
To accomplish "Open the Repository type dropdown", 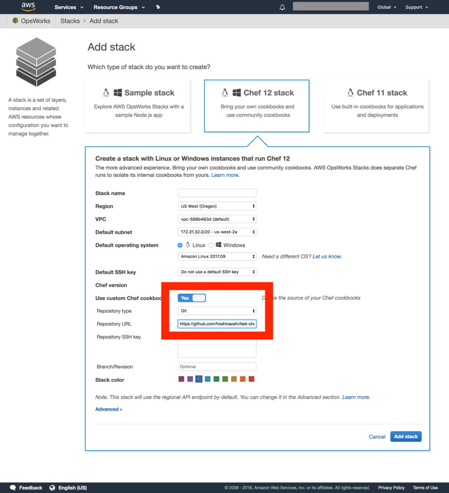I will [x=217, y=311].
